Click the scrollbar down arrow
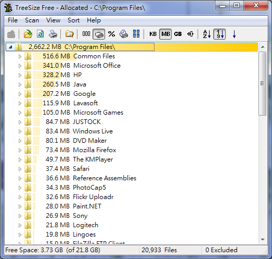The image size is (272, 259). click(x=263, y=240)
